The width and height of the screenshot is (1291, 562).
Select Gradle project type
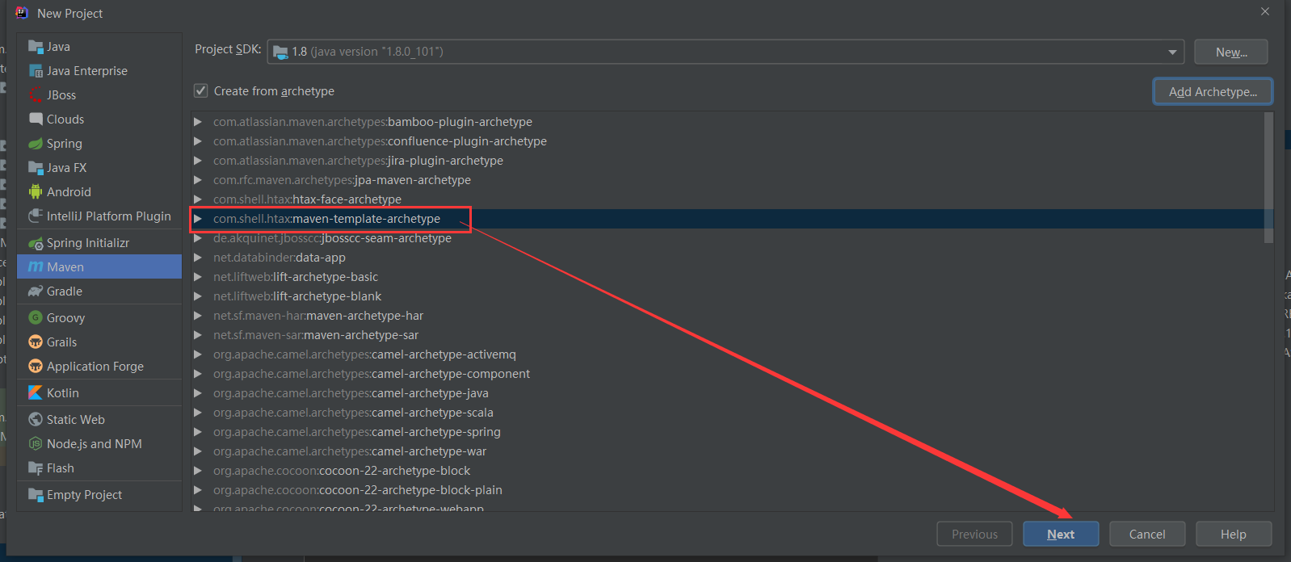(99, 291)
